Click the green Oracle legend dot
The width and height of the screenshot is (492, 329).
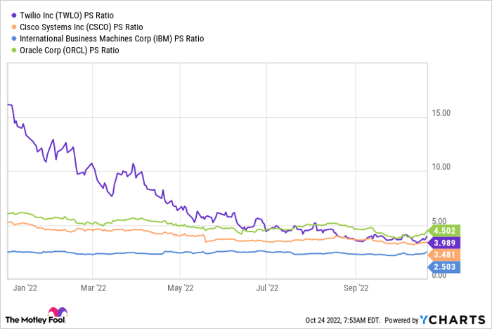pyautogui.click(x=15, y=50)
